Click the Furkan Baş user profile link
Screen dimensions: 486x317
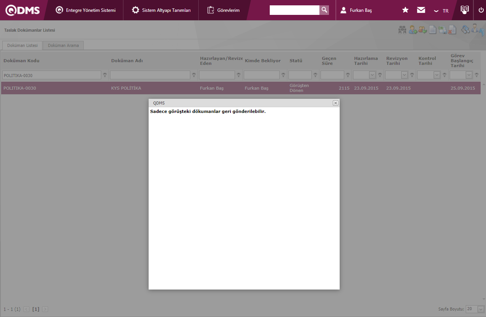pyautogui.click(x=356, y=10)
